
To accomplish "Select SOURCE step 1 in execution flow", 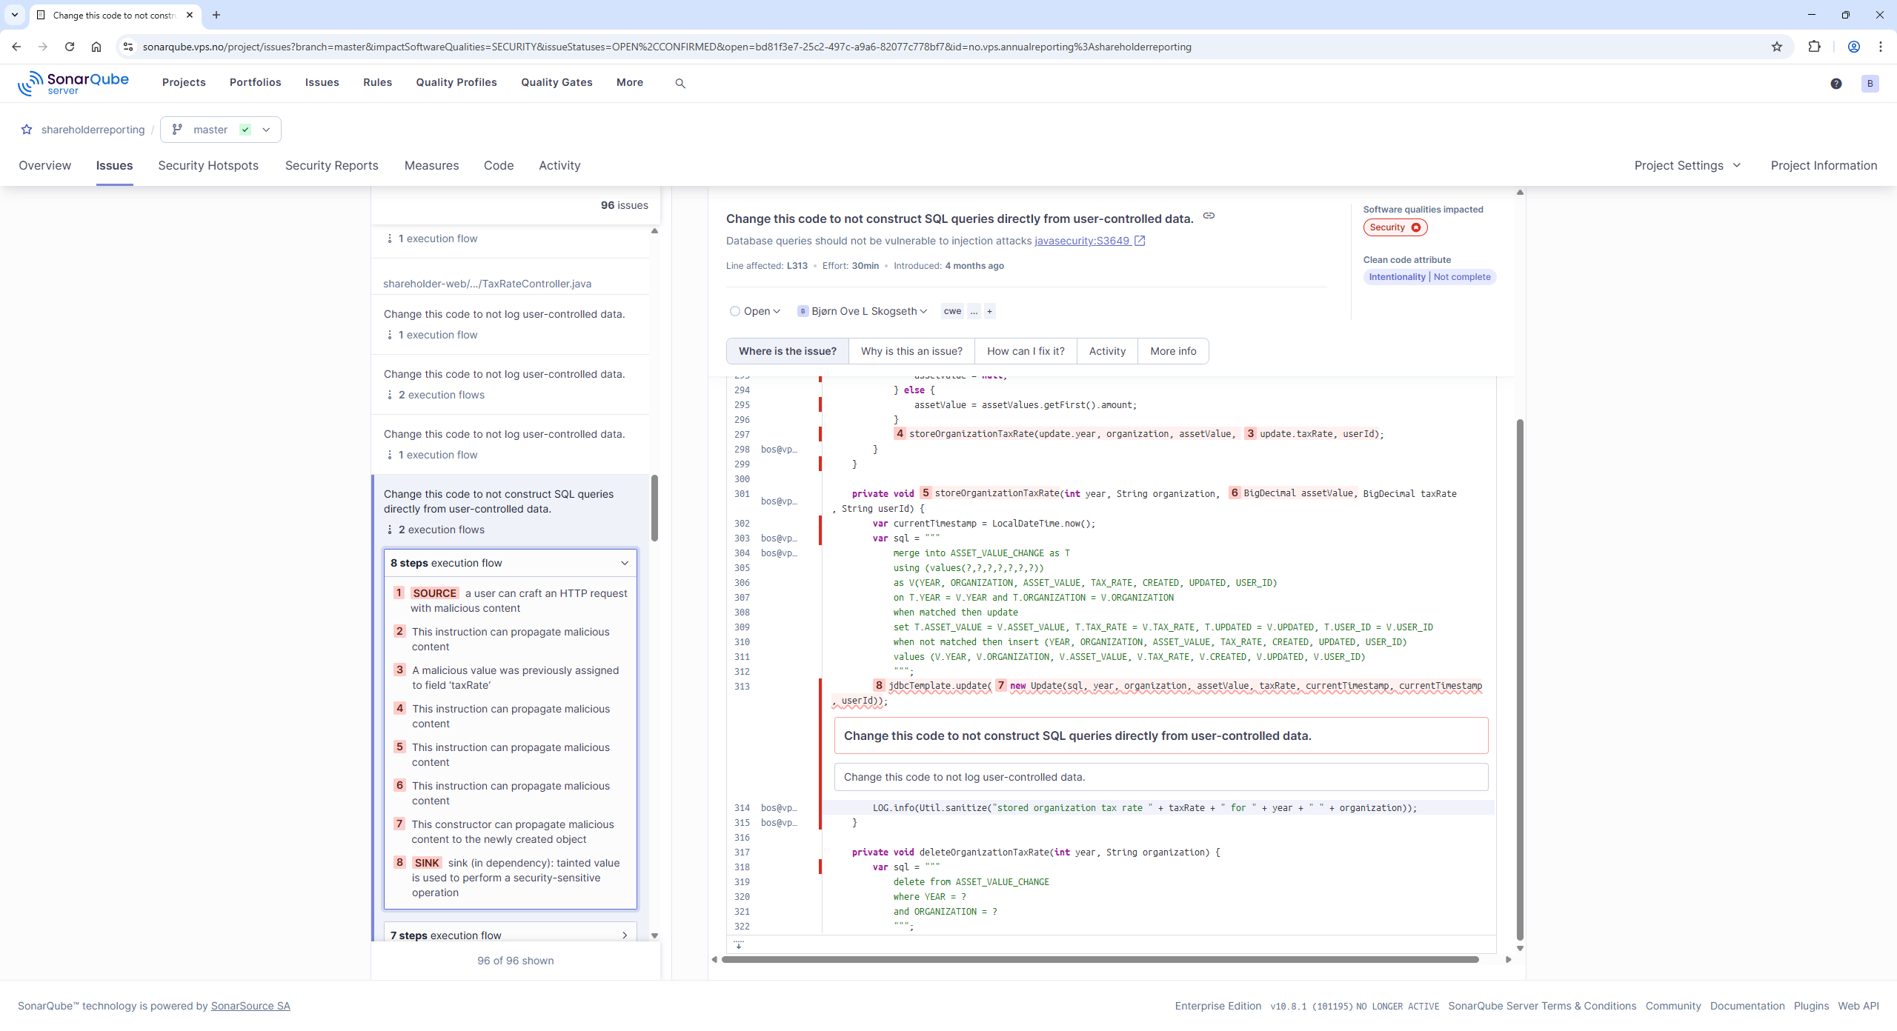I will point(511,601).
